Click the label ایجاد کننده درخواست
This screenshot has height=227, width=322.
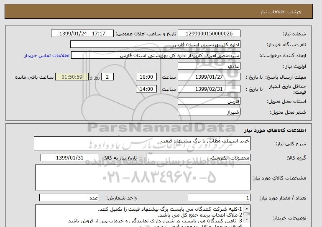click(283, 56)
